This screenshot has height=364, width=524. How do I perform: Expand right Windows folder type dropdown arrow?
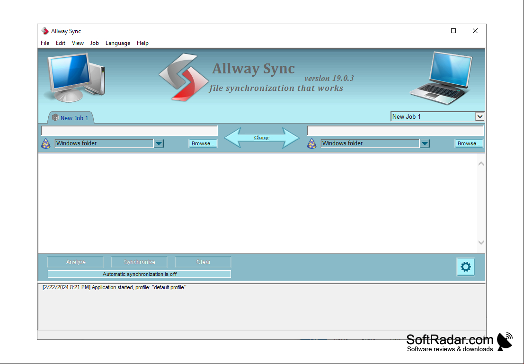pyautogui.click(x=425, y=144)
